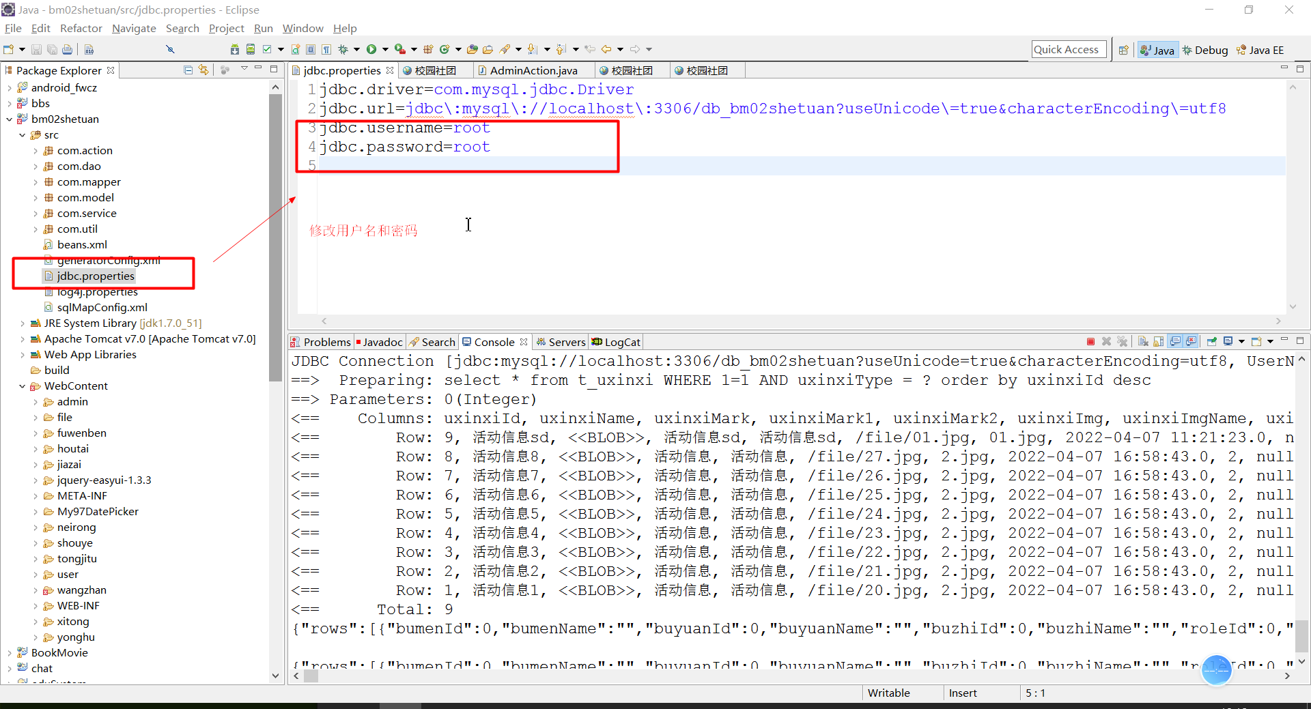This screenshot has width=1311, height=709.
Task: Maximize the editor area
Action: 1300,69
